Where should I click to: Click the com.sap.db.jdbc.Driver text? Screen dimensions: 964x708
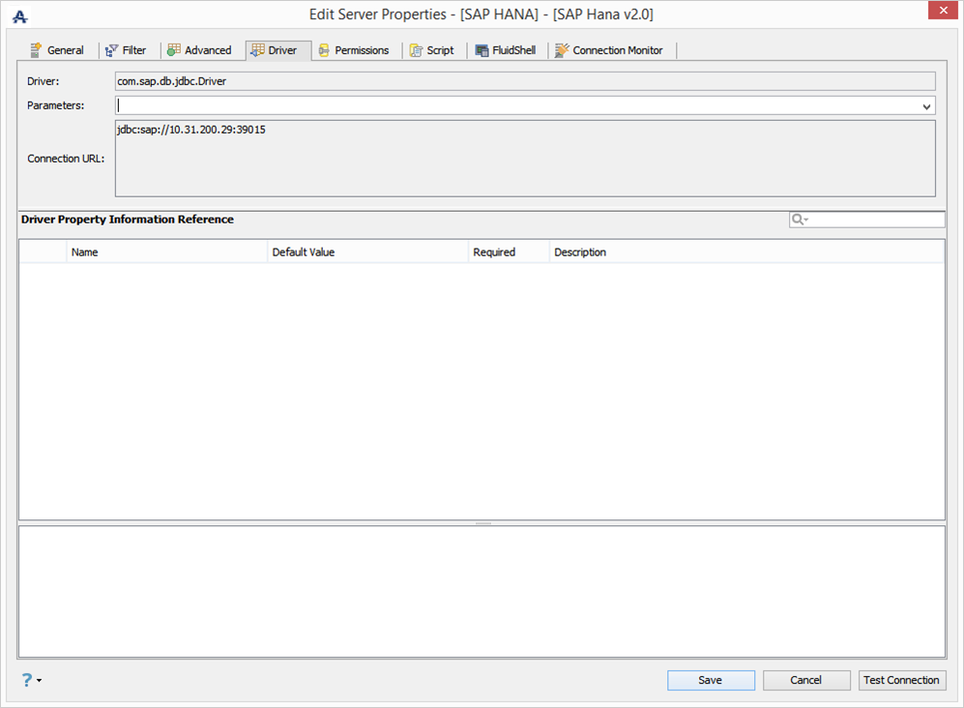pos(172,81)
